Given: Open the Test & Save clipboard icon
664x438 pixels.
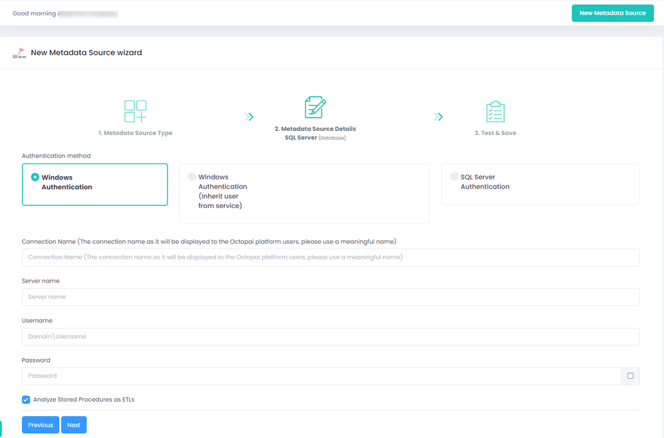Looking at the screenshot, I should tap(495, 112).
